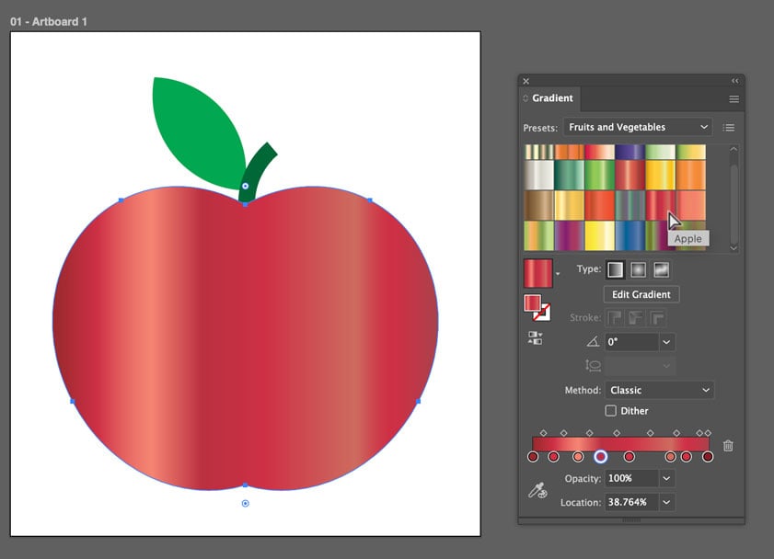774x559 pixels.
Task: Select the rightmost dark red gradient stop
Action: pyautogui.click(x=708, y=456)
